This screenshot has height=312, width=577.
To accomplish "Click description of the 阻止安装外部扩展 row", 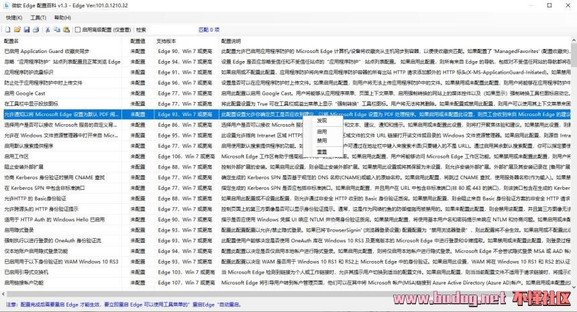I will [x=396, y=167].
